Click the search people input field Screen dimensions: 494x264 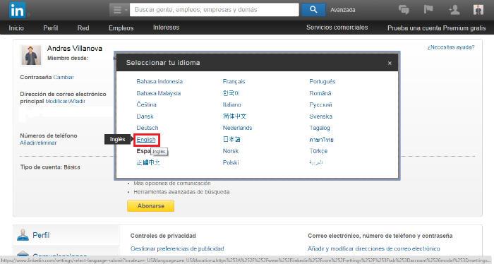point(215,10)
